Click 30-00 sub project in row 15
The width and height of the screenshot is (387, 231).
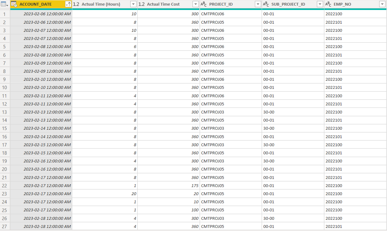(293, 128)
